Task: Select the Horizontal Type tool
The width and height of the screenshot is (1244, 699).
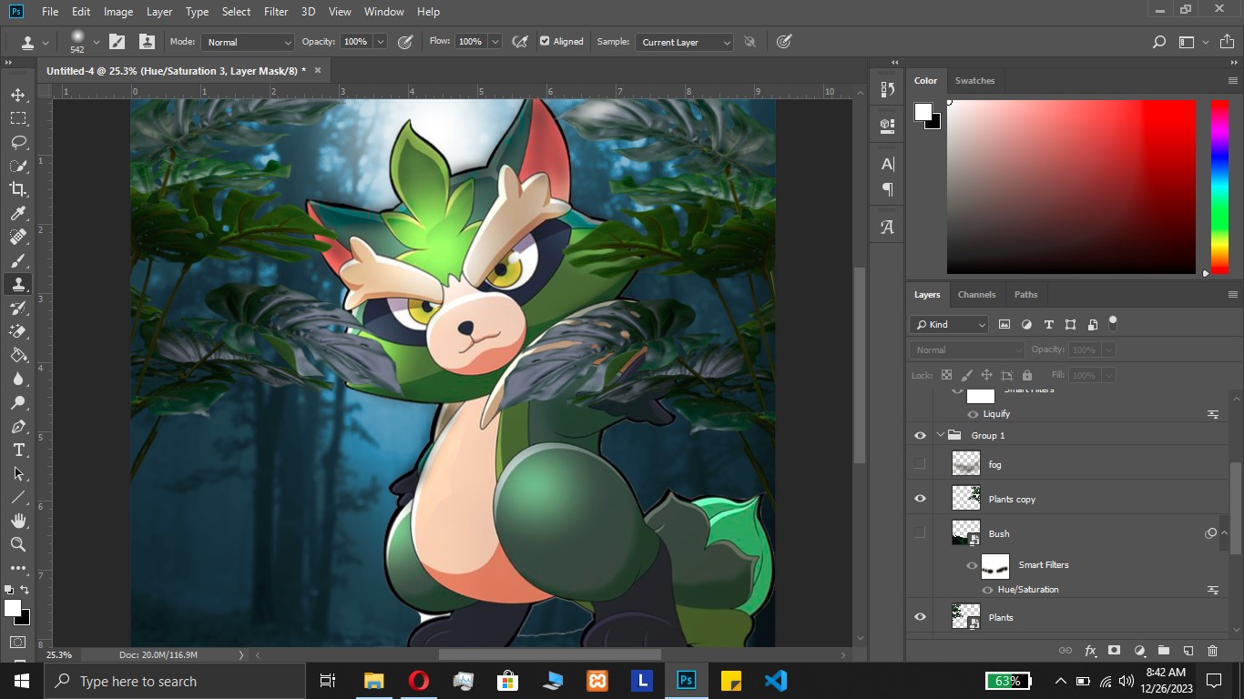Action: 18,450
